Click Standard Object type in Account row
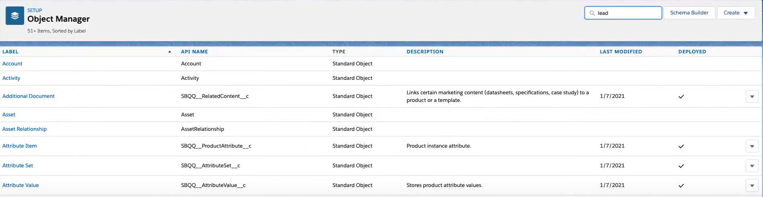This screenshot has width=763, height=197. point(352,64)
